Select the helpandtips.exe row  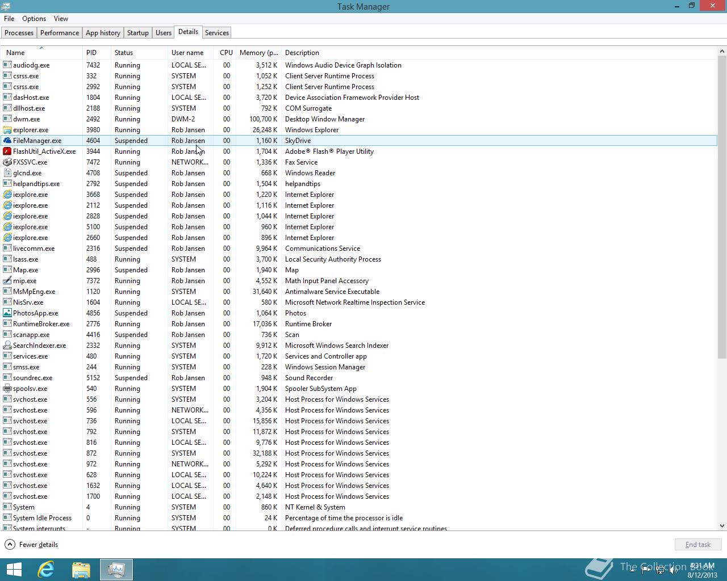coord(359,183)
